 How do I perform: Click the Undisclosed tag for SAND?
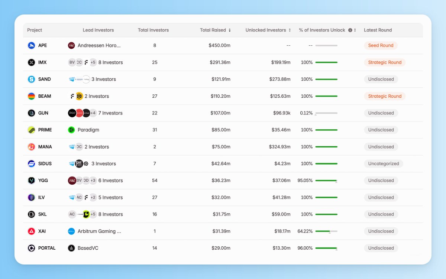point(381,79)
